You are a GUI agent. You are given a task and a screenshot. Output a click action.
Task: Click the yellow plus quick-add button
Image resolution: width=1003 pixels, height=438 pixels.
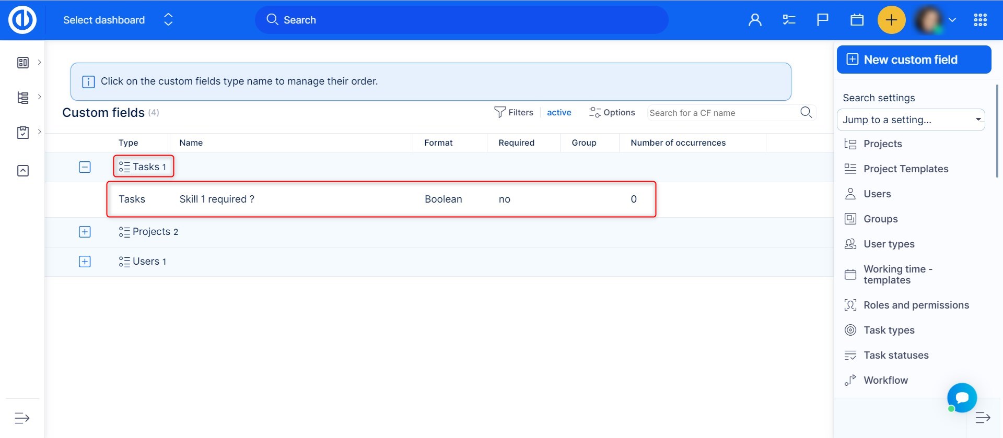[891, 20]
